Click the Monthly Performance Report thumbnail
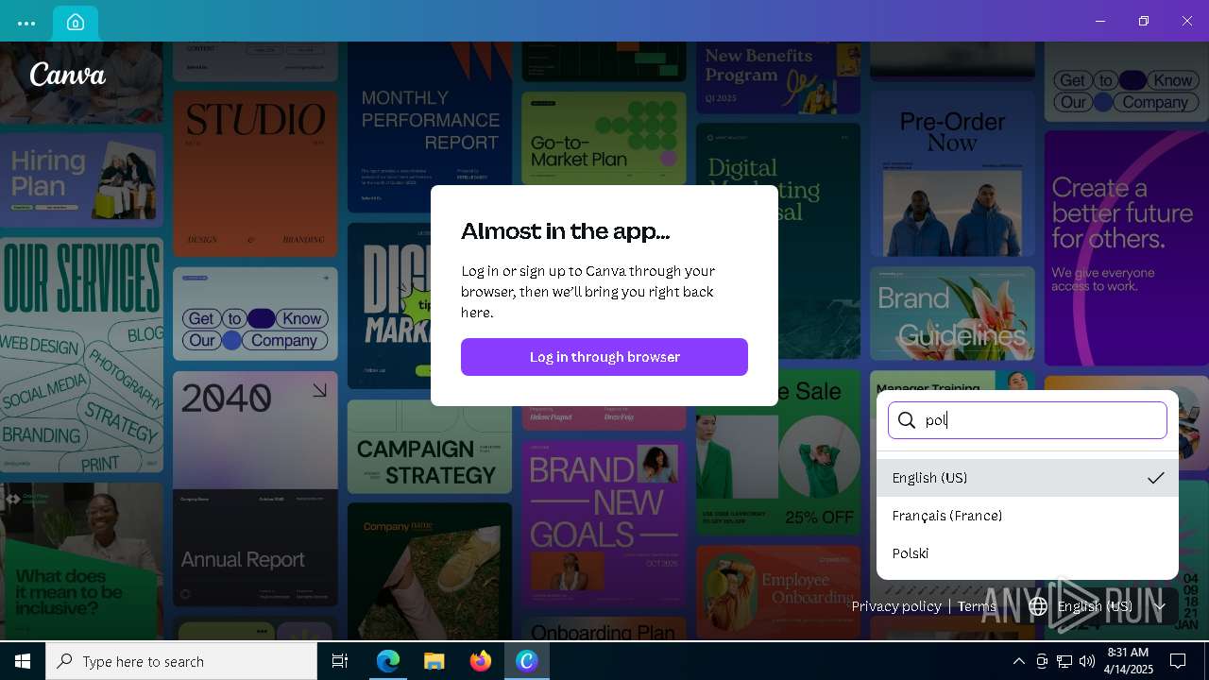 pyautogui.click(x=430, y=127)
